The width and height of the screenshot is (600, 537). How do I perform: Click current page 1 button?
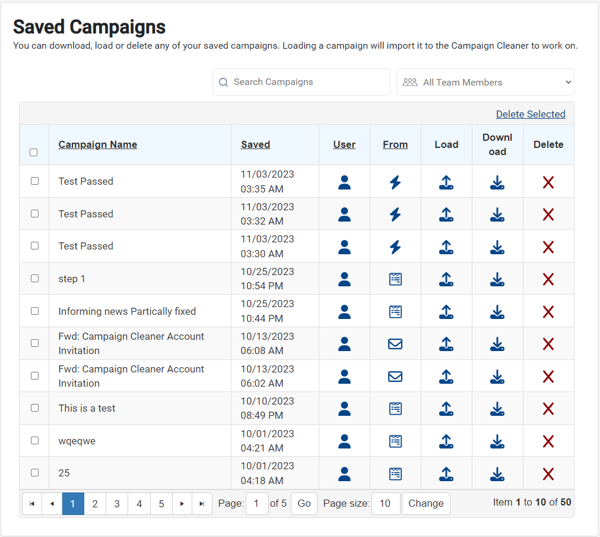73,504
